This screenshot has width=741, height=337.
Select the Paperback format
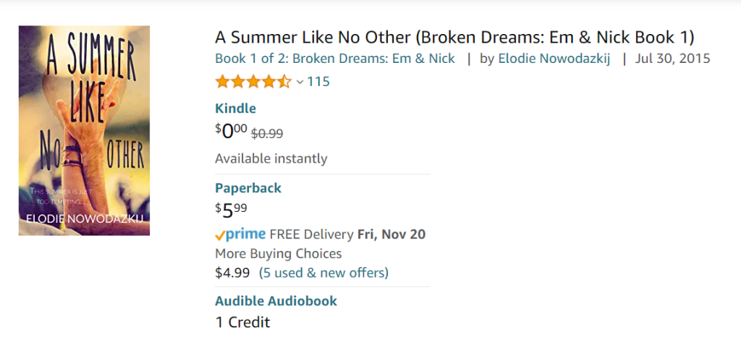(x=248, y=188)
